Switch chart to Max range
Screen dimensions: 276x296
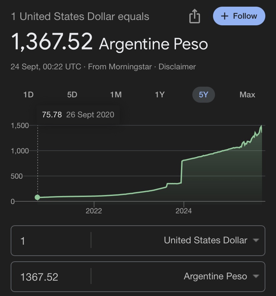(x=247, y=95)
